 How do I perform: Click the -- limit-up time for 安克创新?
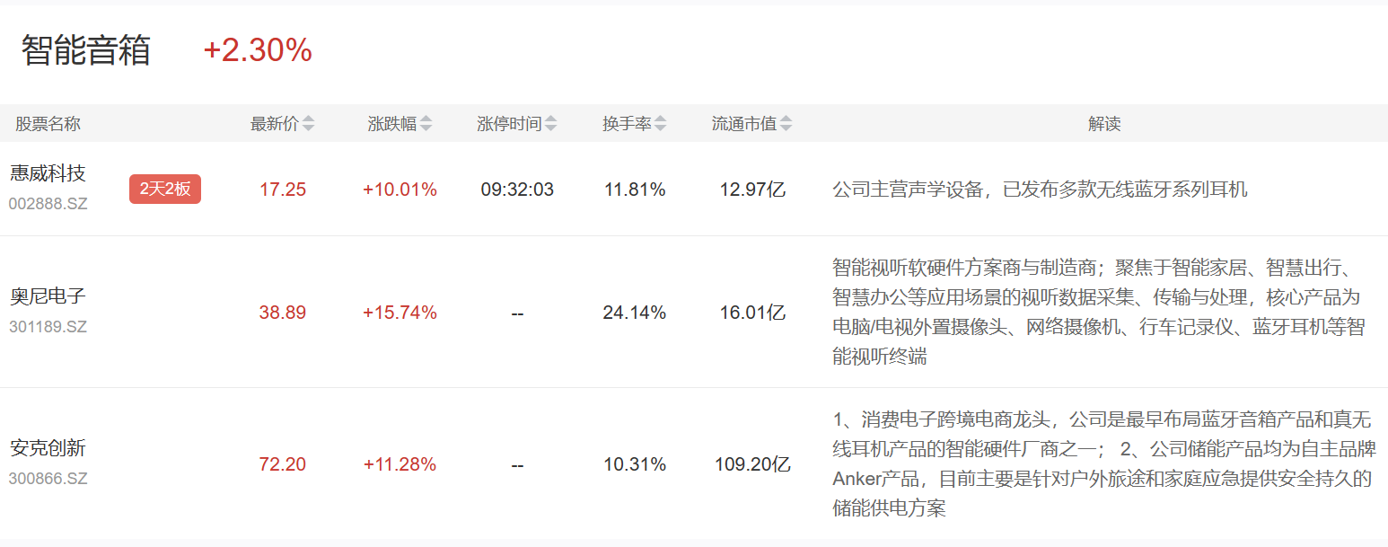click(x=517, y=465)
